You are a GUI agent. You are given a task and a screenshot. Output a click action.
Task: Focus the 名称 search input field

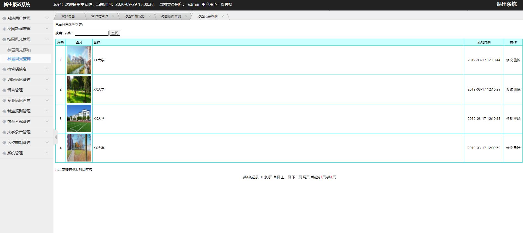pyautogui.click(x=92, y=33)
